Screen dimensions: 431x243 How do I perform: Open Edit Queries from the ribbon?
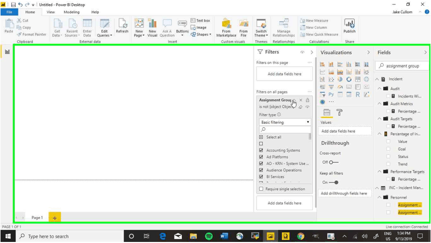click(105, 28)
